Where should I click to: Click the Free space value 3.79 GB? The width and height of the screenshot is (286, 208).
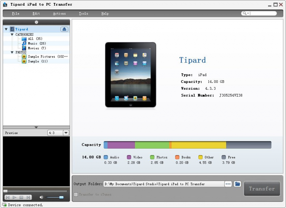[x=228, y=162]
